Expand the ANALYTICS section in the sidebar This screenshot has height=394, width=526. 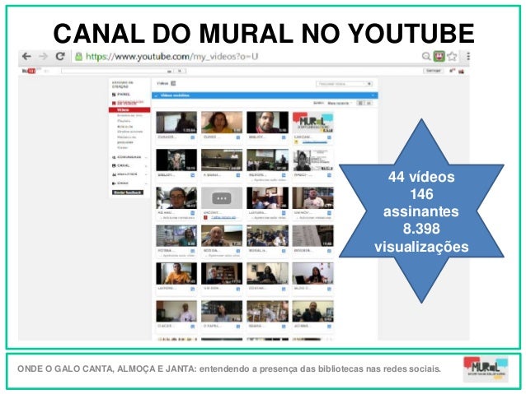pos(129,174)
